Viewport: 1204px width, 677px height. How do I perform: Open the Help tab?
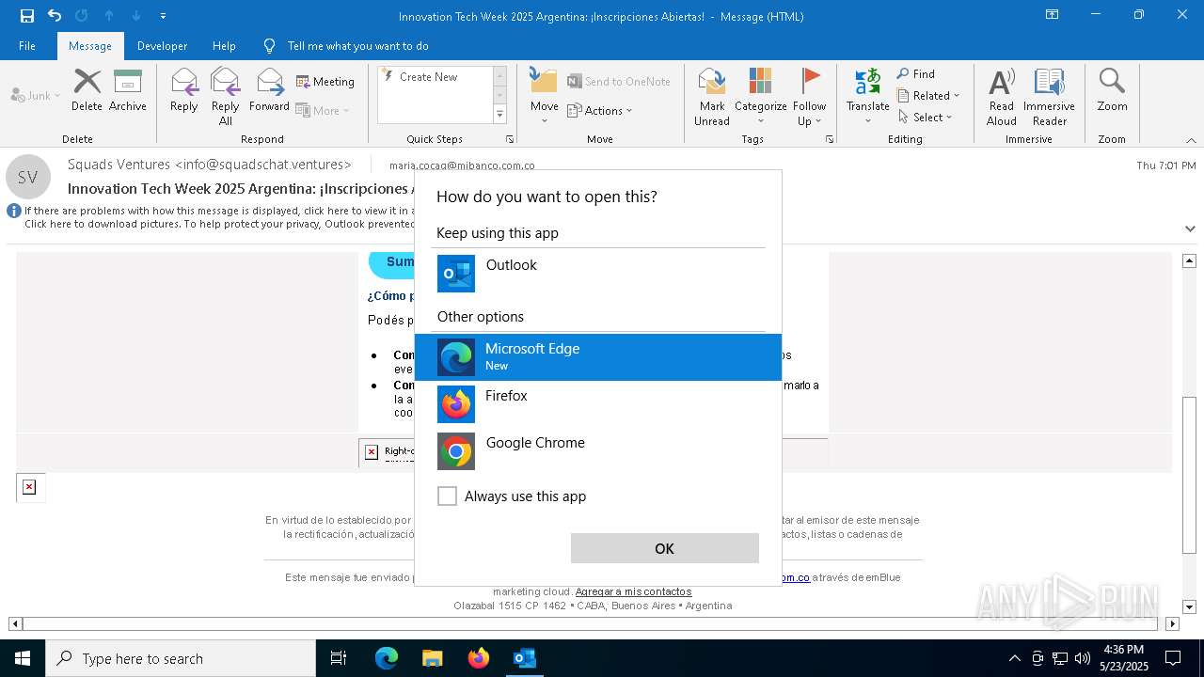224,45
